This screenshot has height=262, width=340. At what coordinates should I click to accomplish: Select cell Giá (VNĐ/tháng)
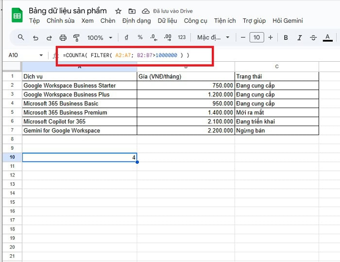186,76
